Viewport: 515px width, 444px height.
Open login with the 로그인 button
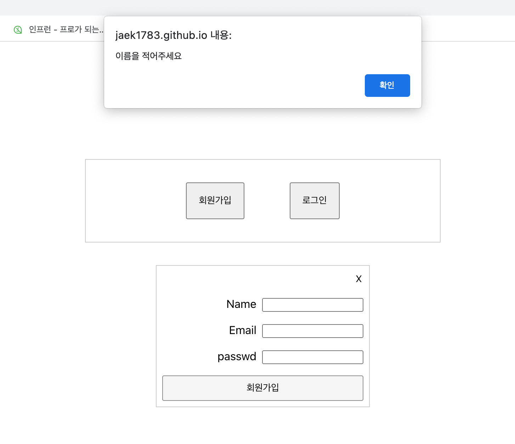(314, 200)
